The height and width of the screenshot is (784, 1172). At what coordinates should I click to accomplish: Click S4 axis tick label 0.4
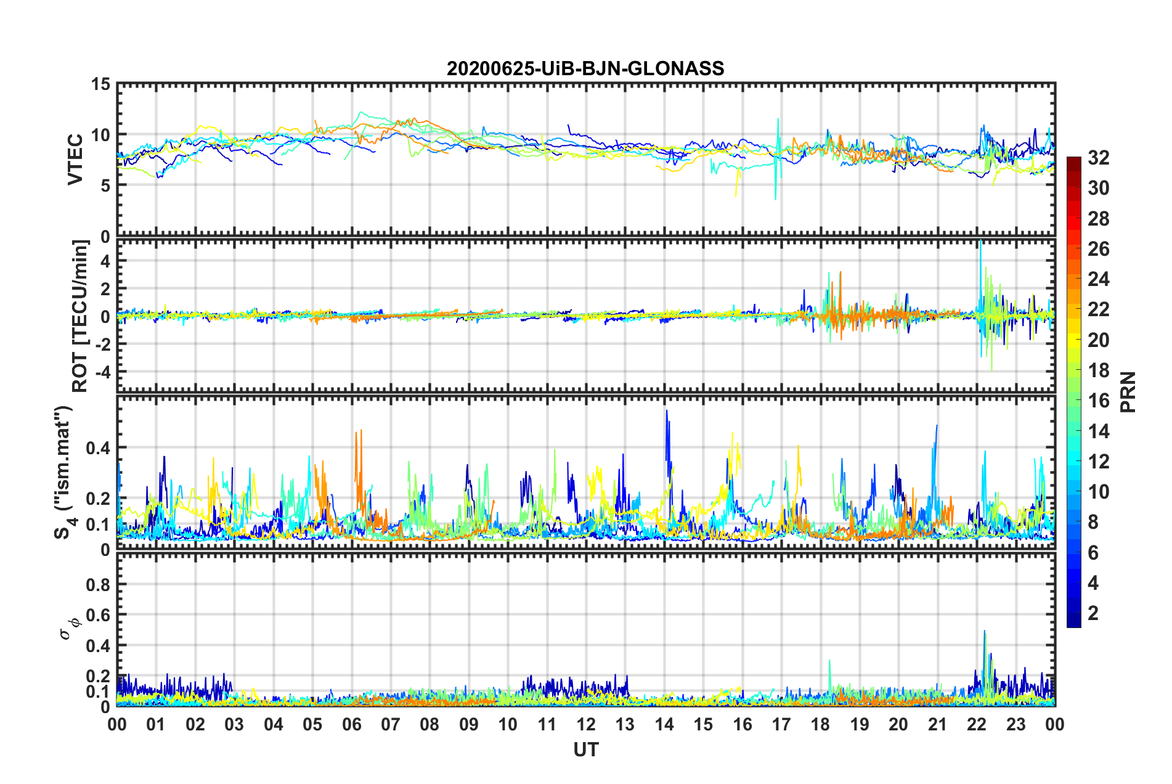(98, 448)
